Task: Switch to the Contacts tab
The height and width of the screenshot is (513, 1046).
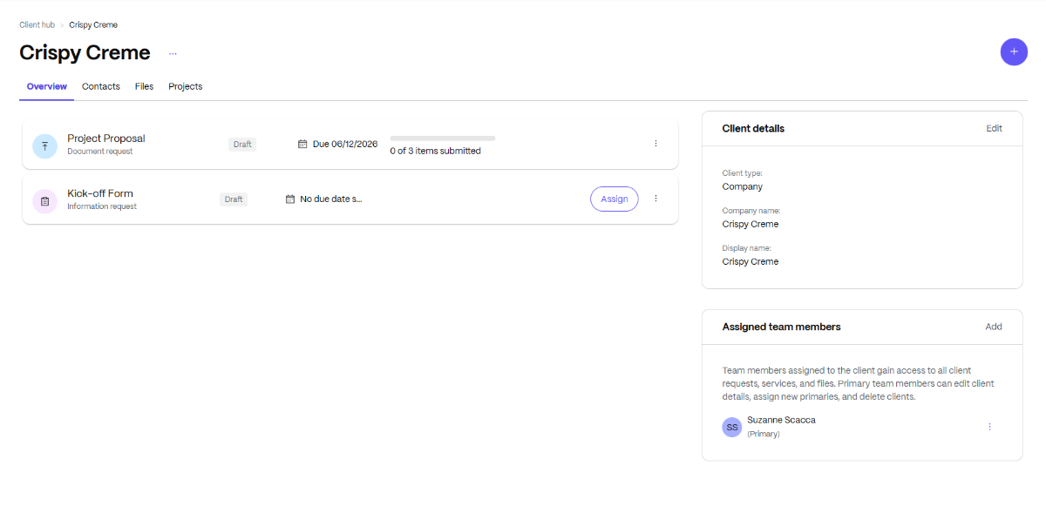Action: pos(100,86)
